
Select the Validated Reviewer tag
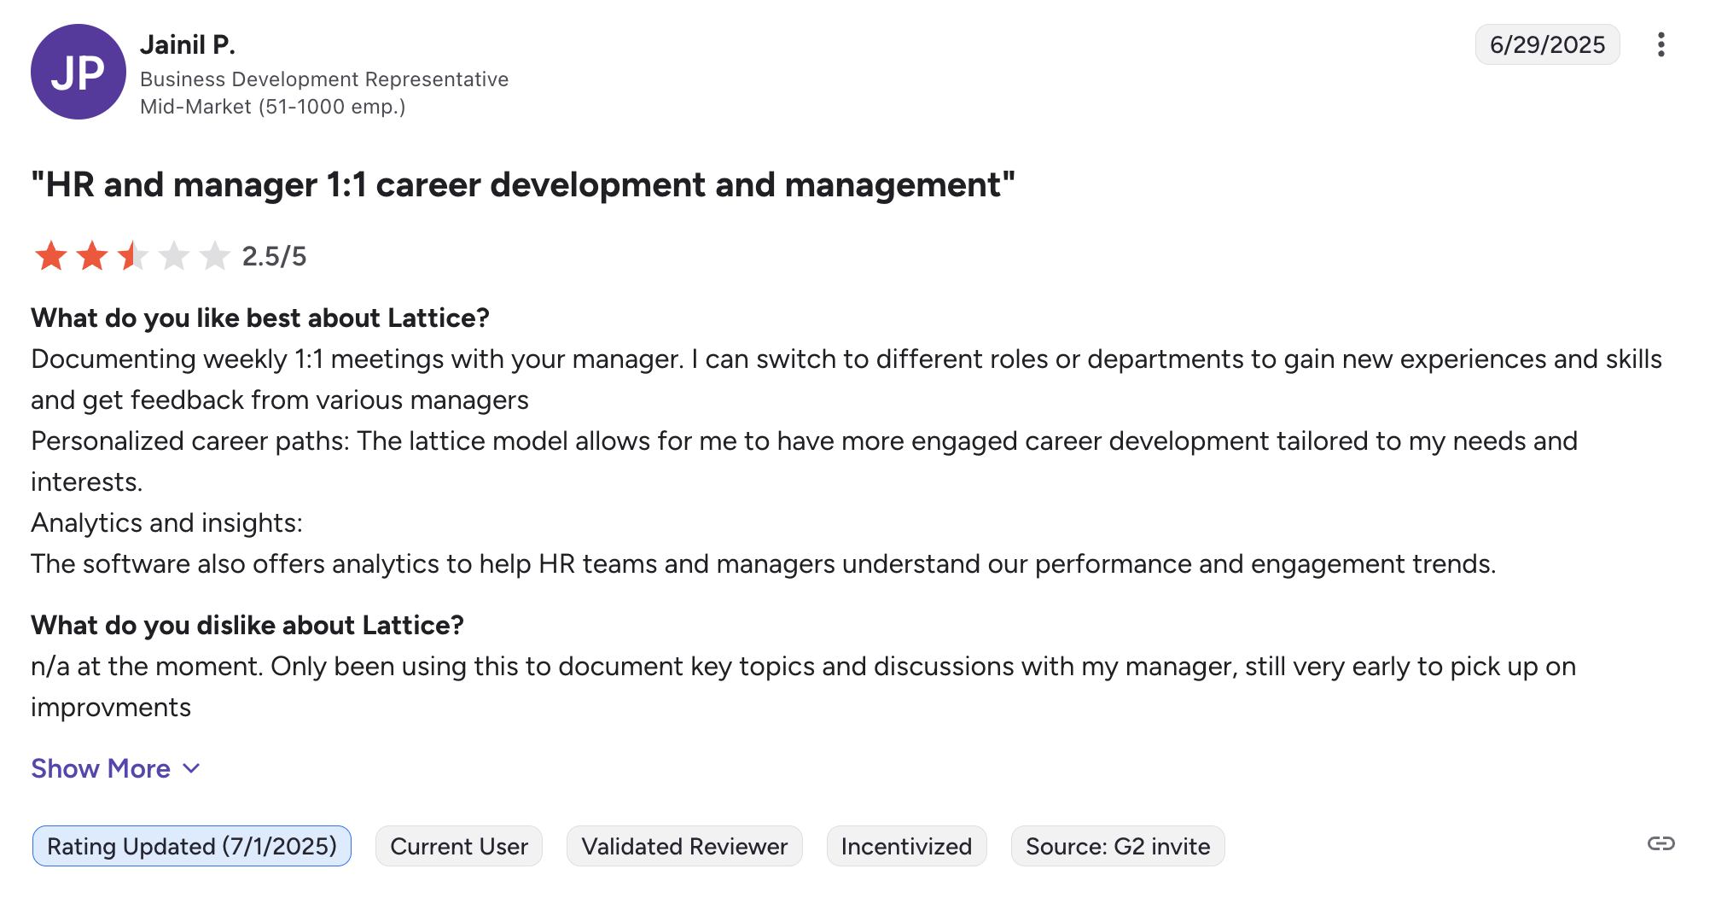pos(684,846)
